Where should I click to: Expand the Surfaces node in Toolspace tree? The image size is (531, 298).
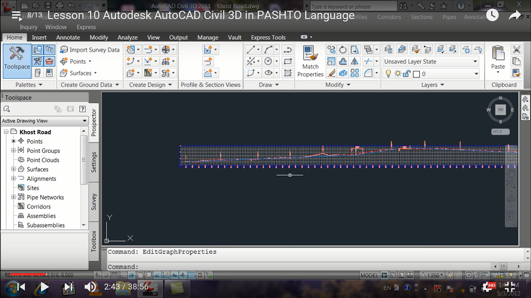[13, 169]
